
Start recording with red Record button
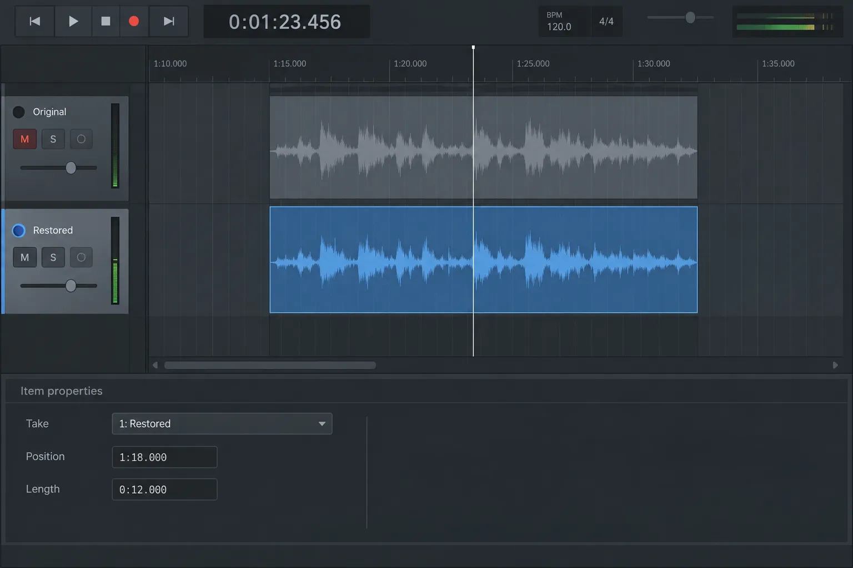tap(134, 21)
